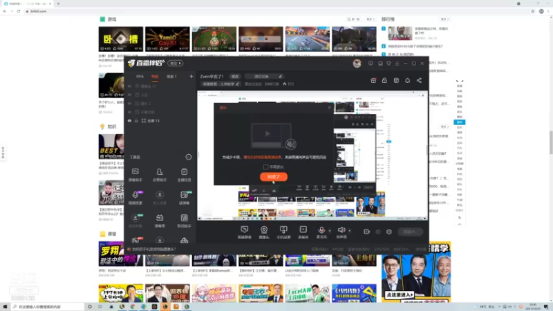Click 修改 beside the stream title

(235, 77)
